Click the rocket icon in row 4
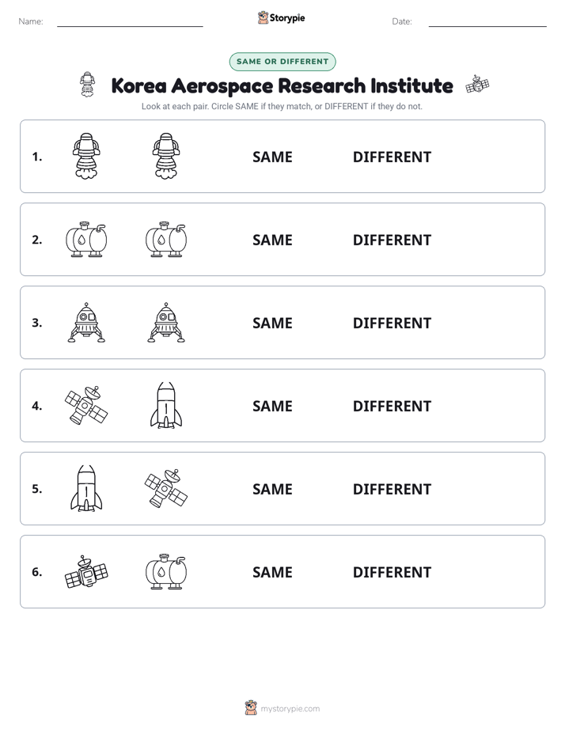The height and width of the screenshot is (731, 565). 166,405
